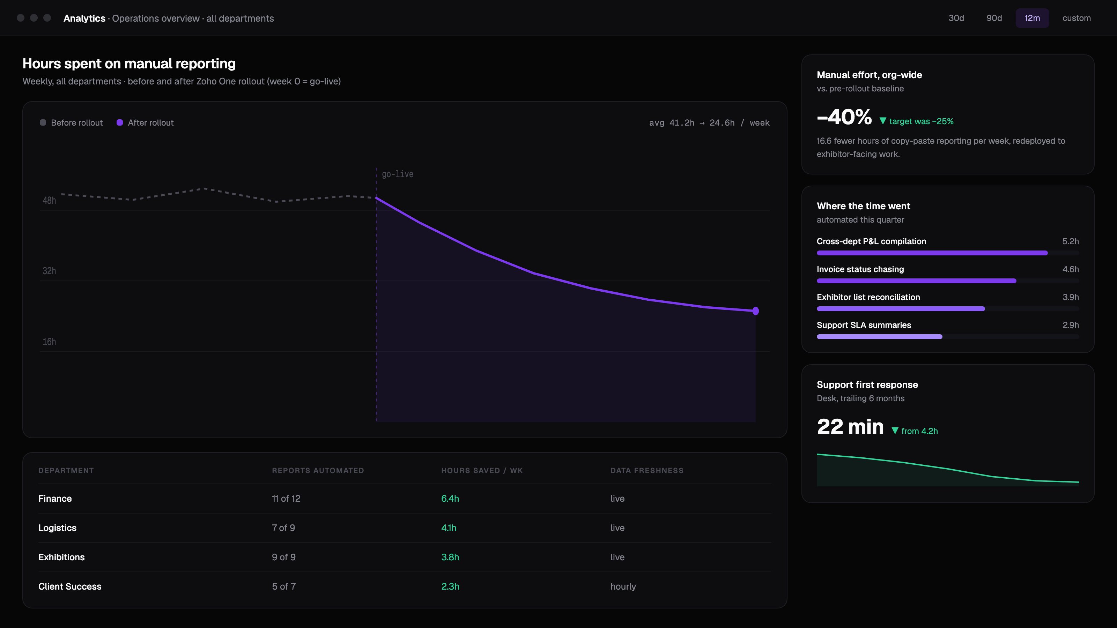
Task: Click the green down triangle beside target was −25%
Action: [x=882, y=121]
